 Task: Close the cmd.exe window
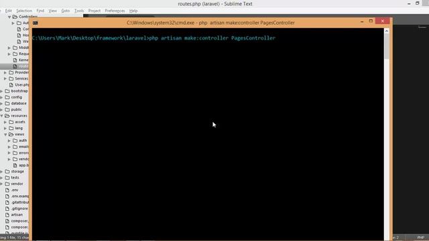point(383,21)
